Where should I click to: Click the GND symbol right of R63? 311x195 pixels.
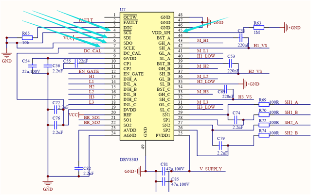point(286,28)
